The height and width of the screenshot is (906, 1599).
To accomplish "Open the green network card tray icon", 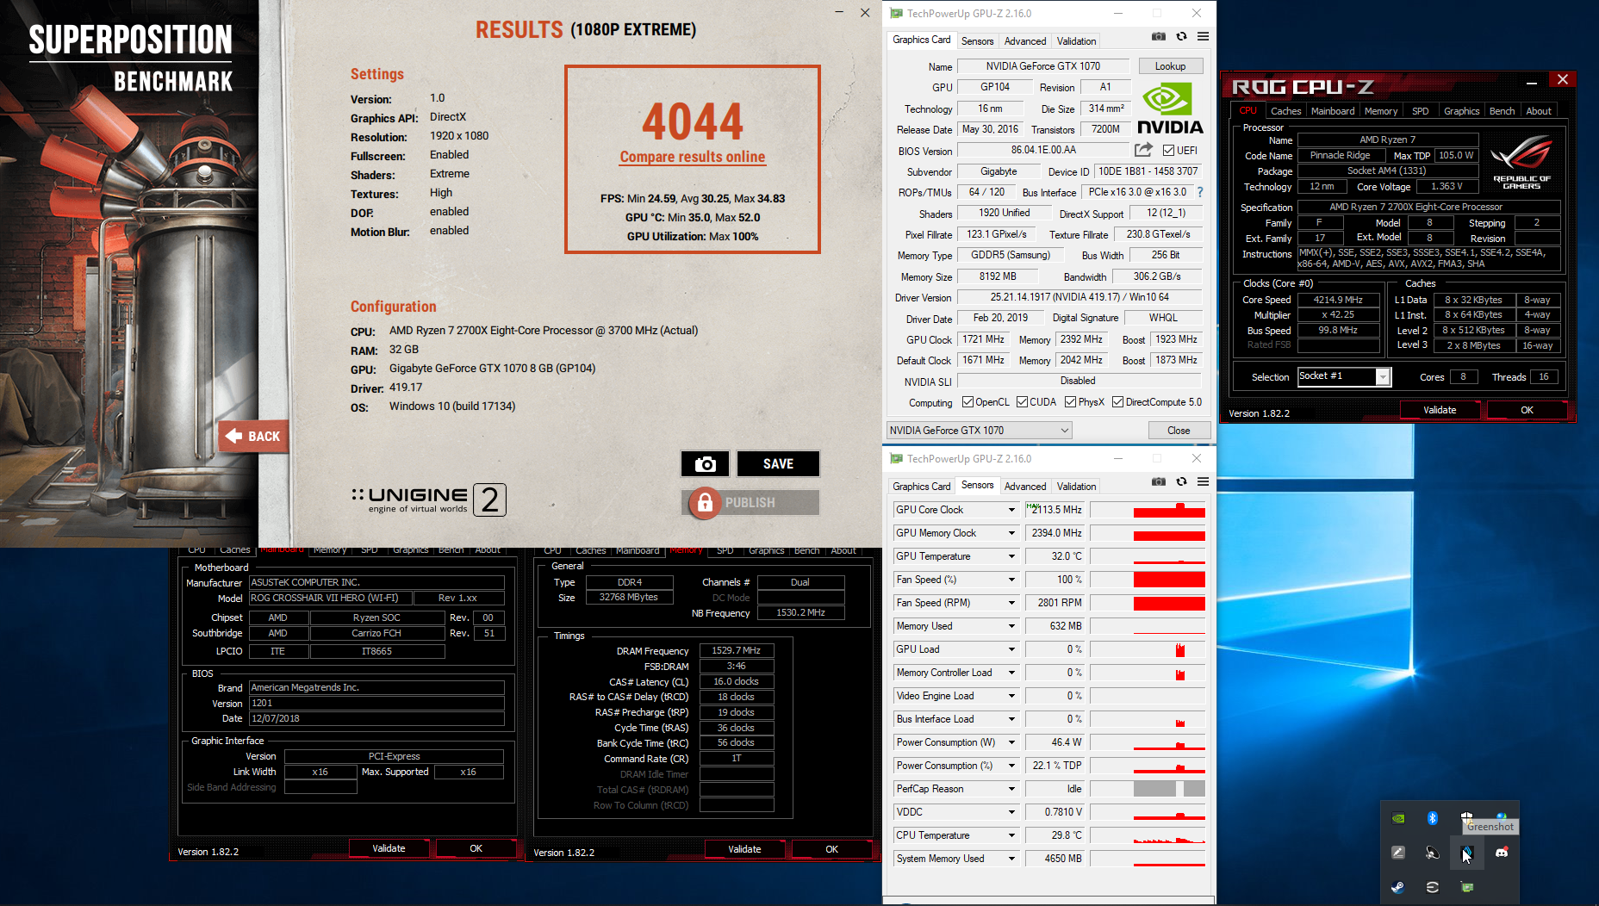I will point(1467,887).
